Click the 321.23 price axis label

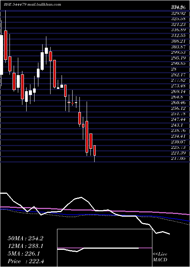tap(178, 24)
